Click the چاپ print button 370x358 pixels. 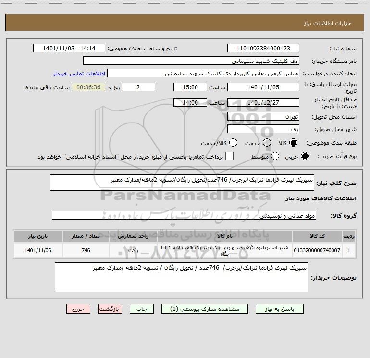point(142,309)
